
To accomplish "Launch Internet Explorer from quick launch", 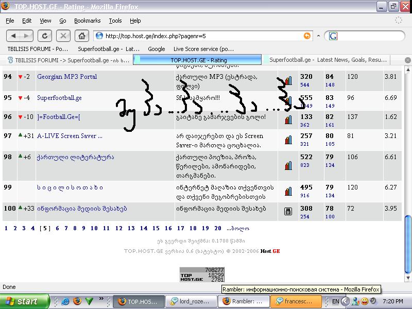I will (x=65, y=301).
